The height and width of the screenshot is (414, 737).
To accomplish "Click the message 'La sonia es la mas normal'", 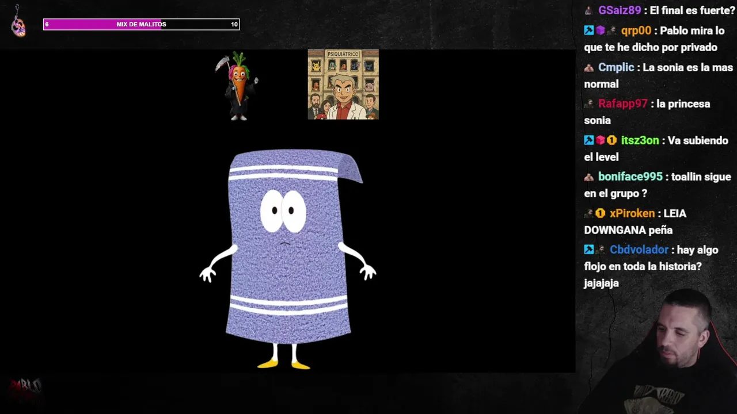I will tap(658, 75).
